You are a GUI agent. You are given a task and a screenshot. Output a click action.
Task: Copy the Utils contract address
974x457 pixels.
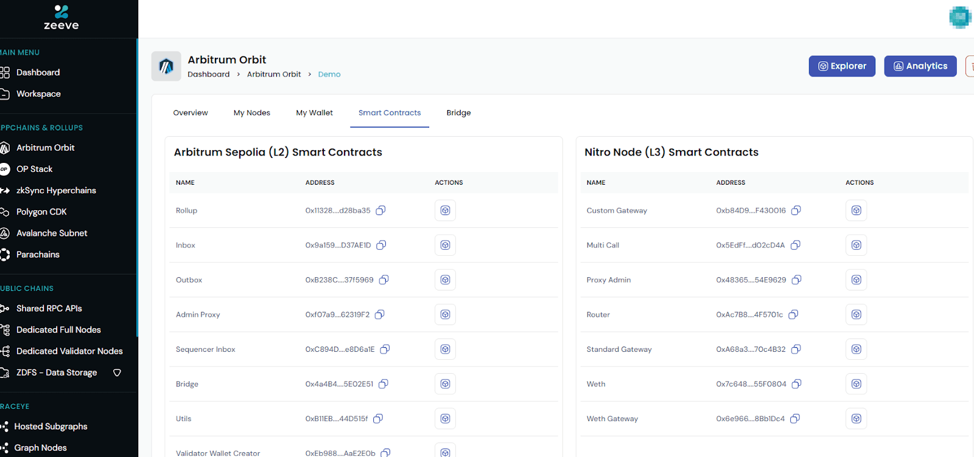point(378,418)
